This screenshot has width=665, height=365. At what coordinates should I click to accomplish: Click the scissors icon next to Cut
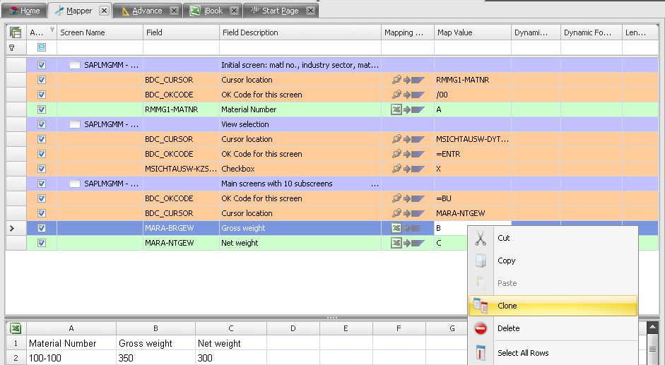(481, 239)
